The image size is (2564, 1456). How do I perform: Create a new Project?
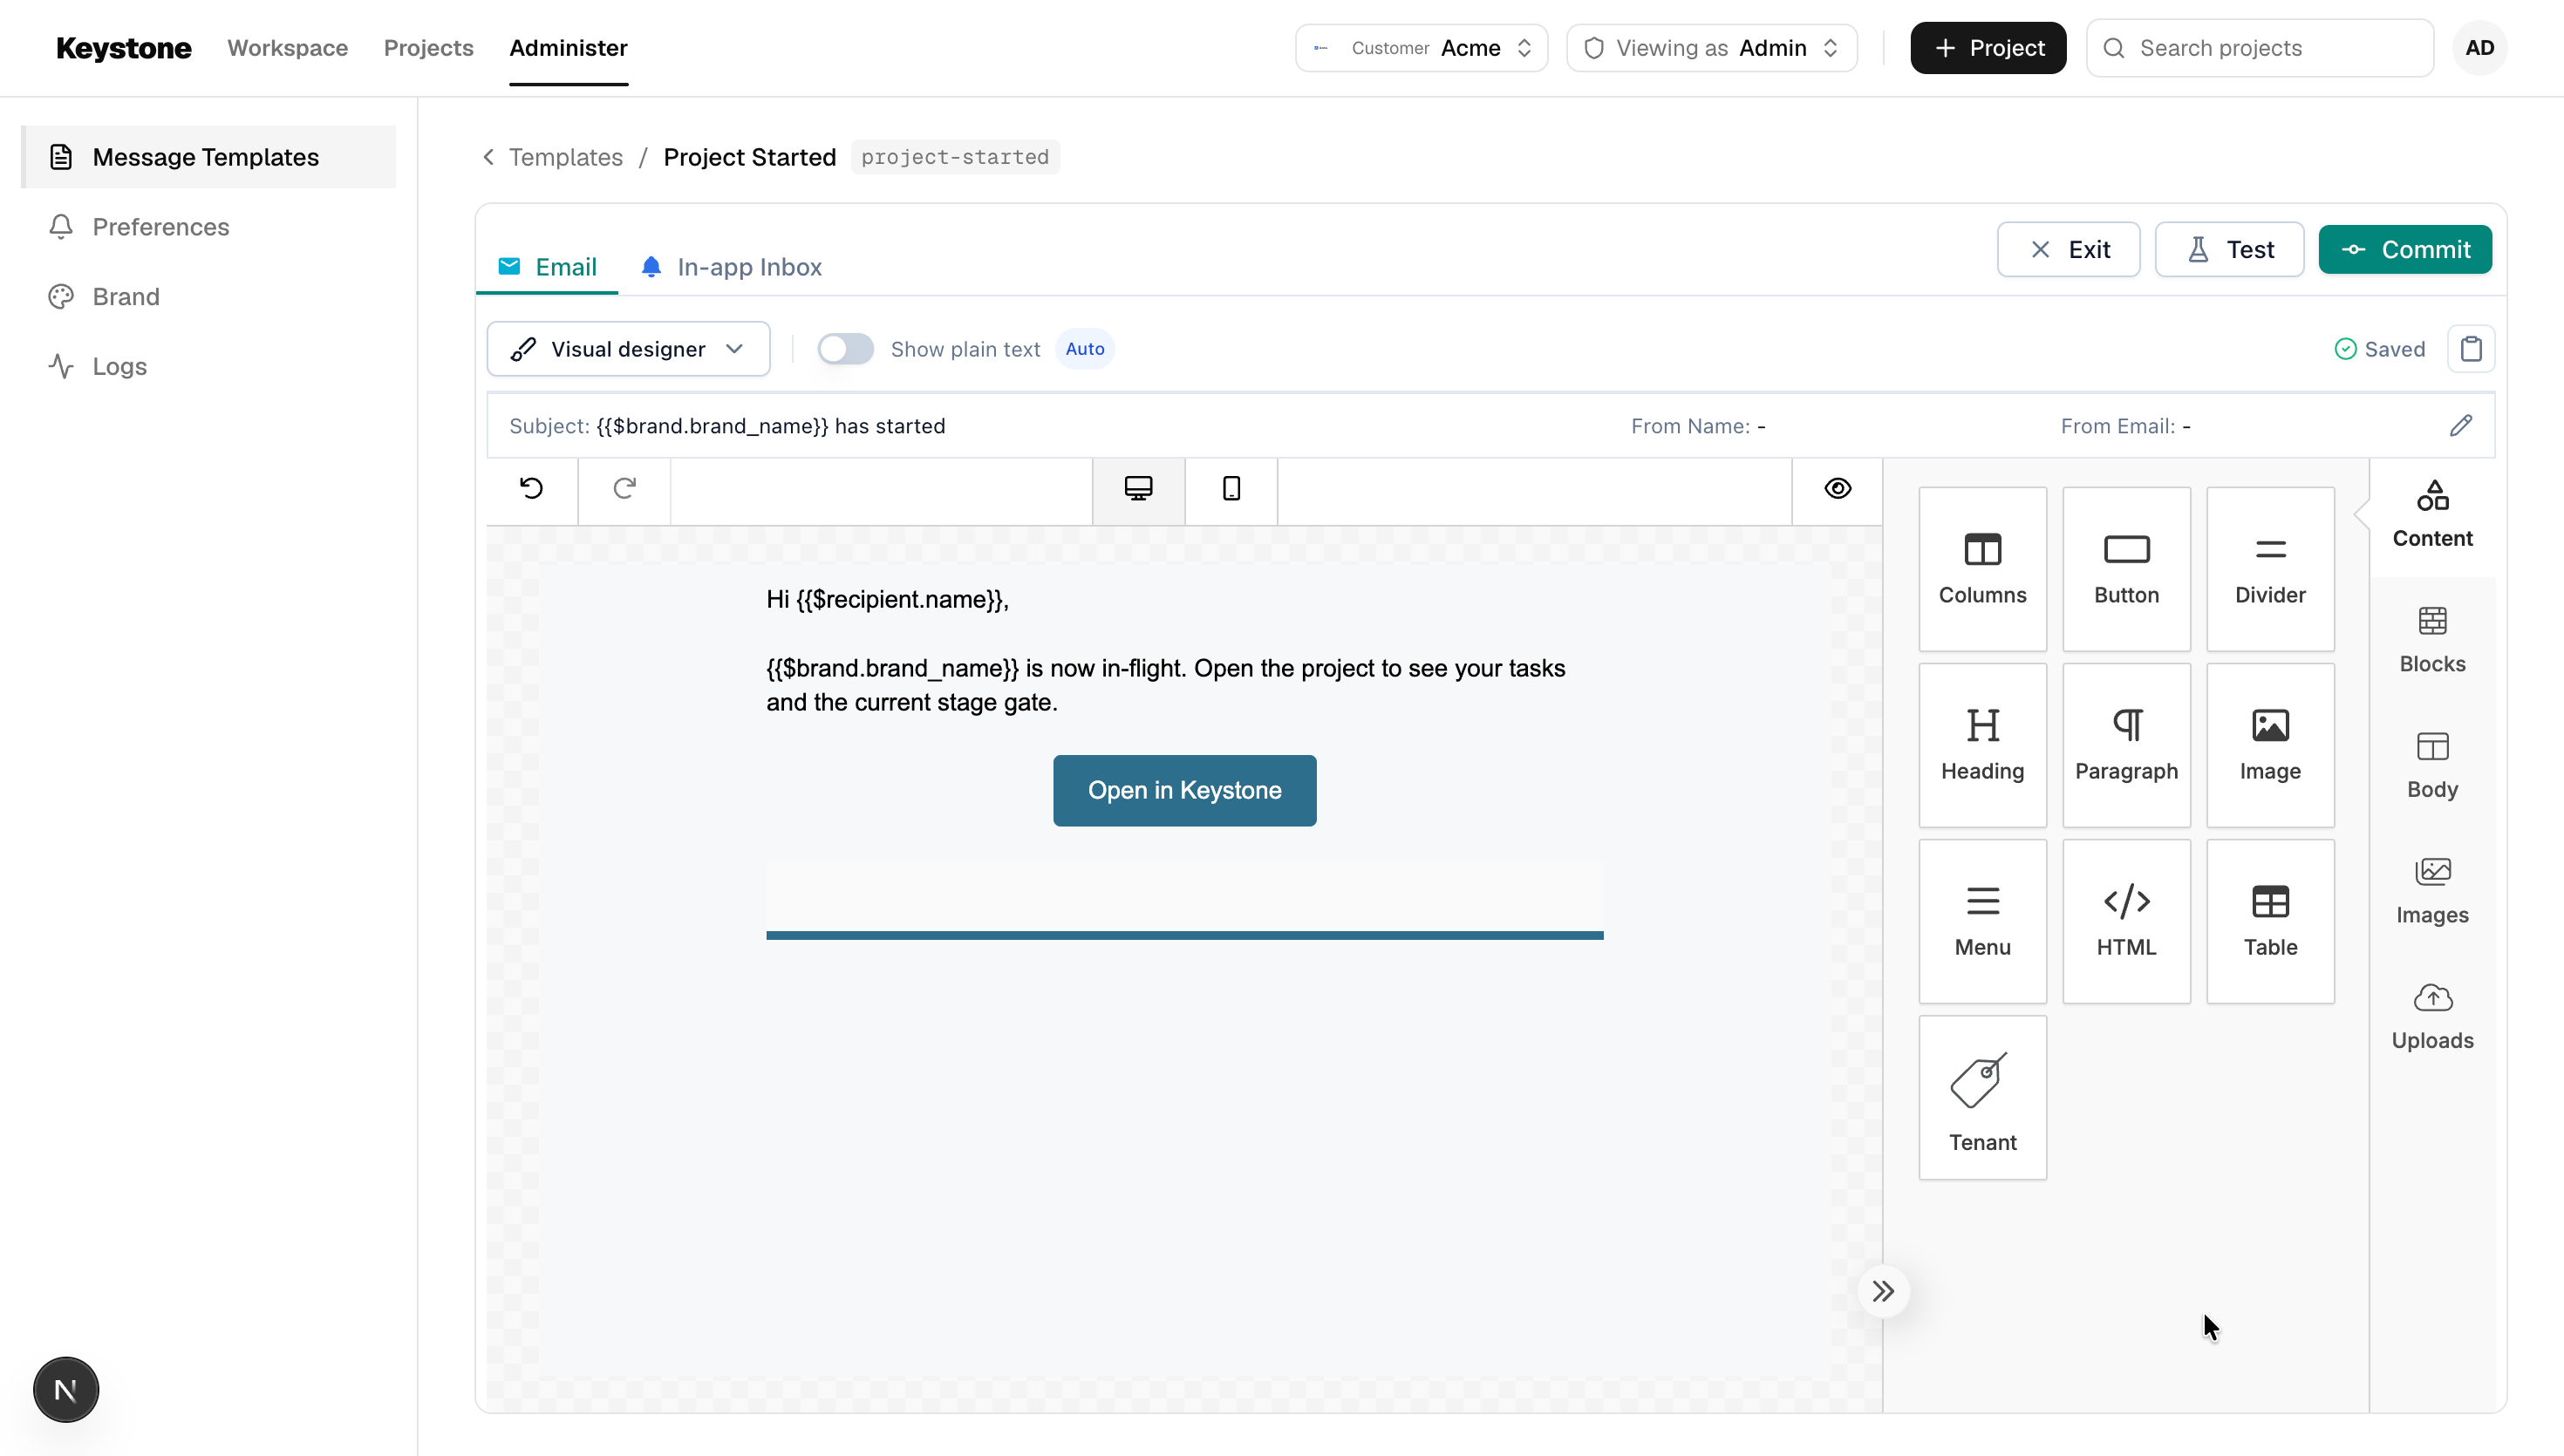(x=1988, y=48)
